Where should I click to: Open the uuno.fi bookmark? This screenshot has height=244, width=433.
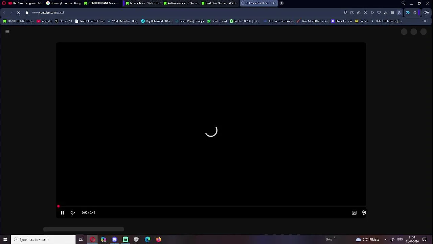[362, 21]
